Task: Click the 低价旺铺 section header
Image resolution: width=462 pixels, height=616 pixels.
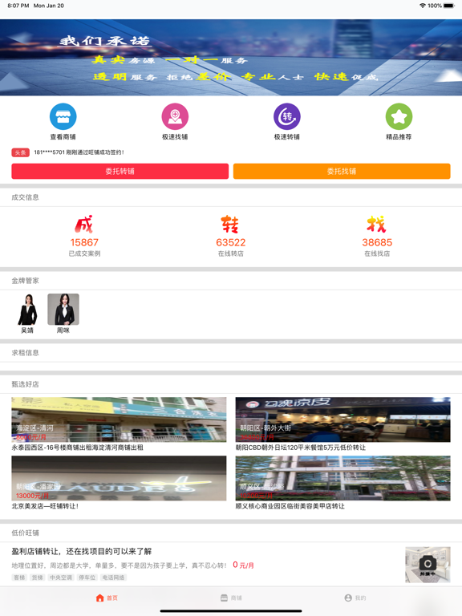Action: coord(25,533)
